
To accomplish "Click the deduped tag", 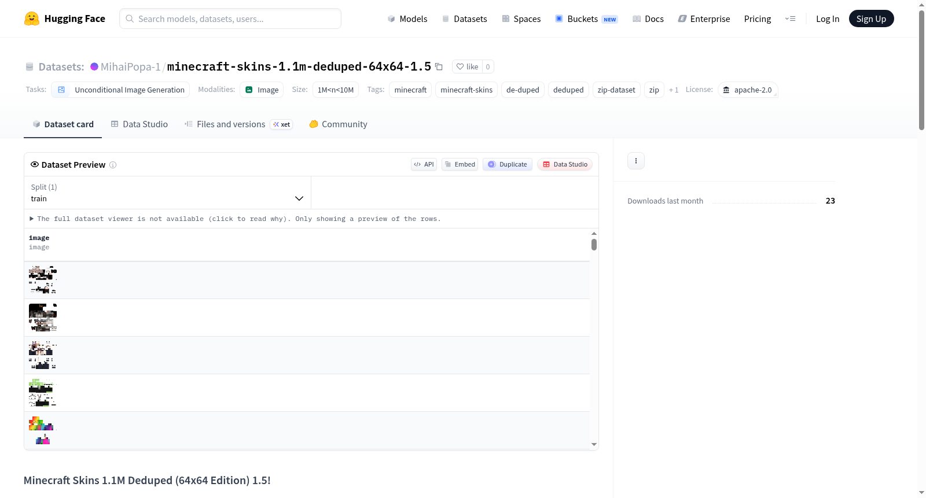I will [x=568, y=90].
